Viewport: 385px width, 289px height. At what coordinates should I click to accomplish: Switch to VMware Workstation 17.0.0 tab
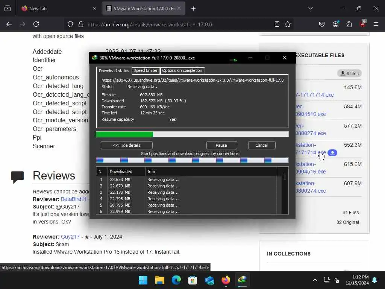(144, 8)
